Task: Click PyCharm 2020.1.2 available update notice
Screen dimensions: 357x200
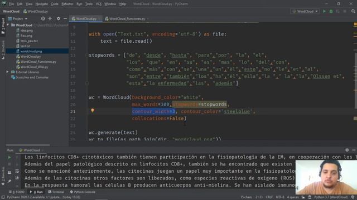Action: coord(44,197)
